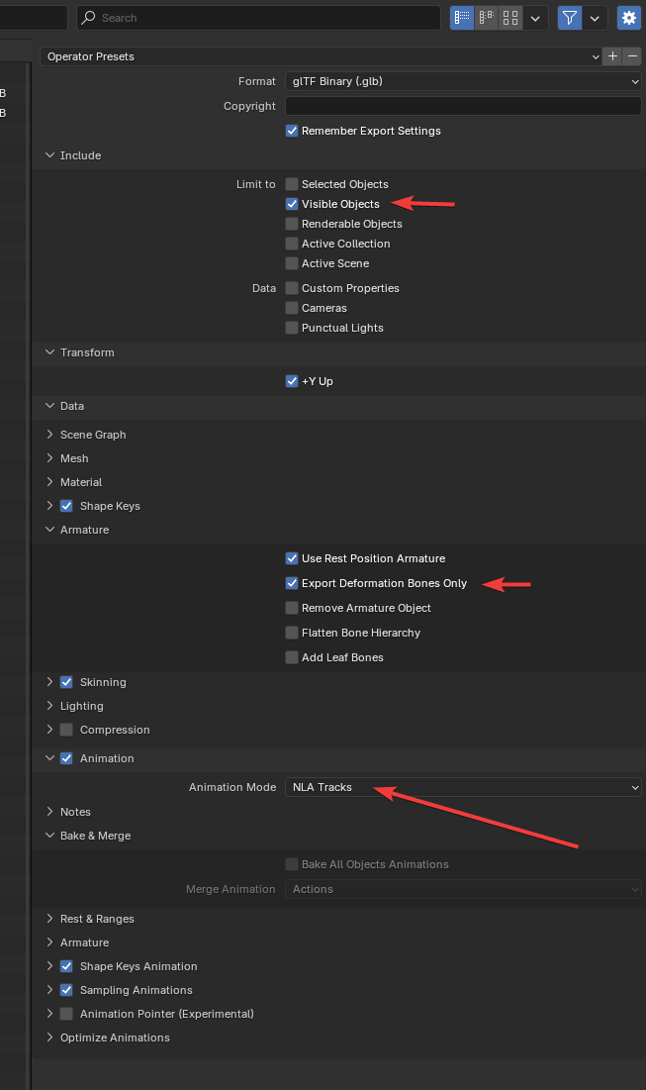Remove the operator preset with minus
The height and width of the screenshot is (1090, 646).
[633, 56]
